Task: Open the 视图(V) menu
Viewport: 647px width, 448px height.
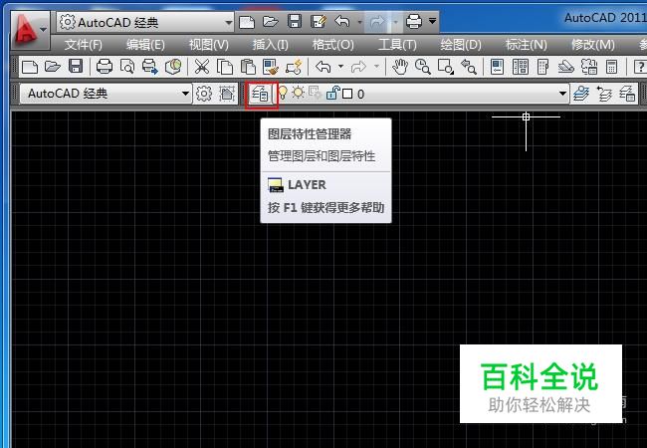Action: tap(208, 45)
